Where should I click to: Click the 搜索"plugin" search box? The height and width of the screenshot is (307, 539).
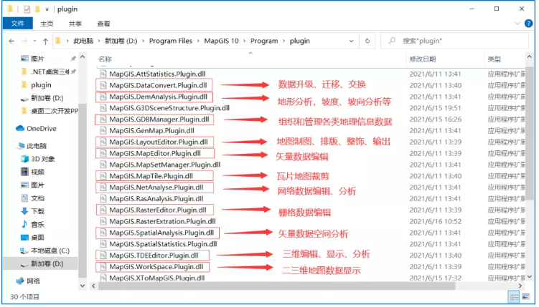point(454,41)
